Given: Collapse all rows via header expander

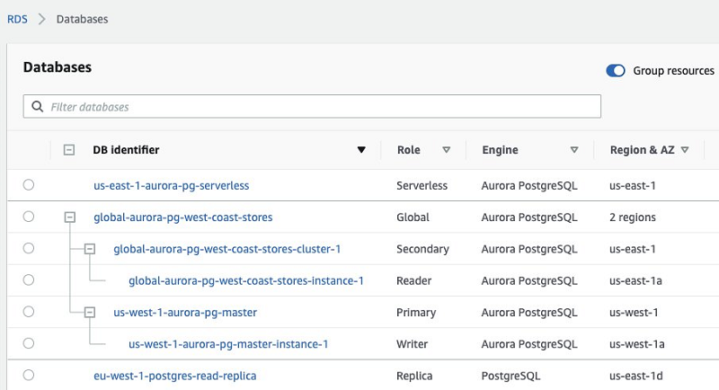Looking at the screenshot, I should click(x=69, y=150).
